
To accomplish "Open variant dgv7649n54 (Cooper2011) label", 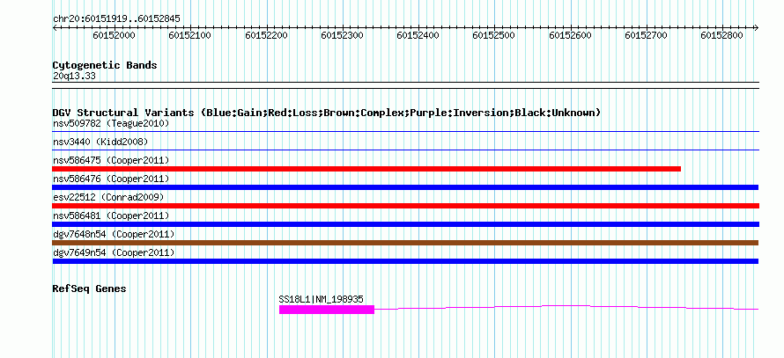I will click(x=114, y=252).
